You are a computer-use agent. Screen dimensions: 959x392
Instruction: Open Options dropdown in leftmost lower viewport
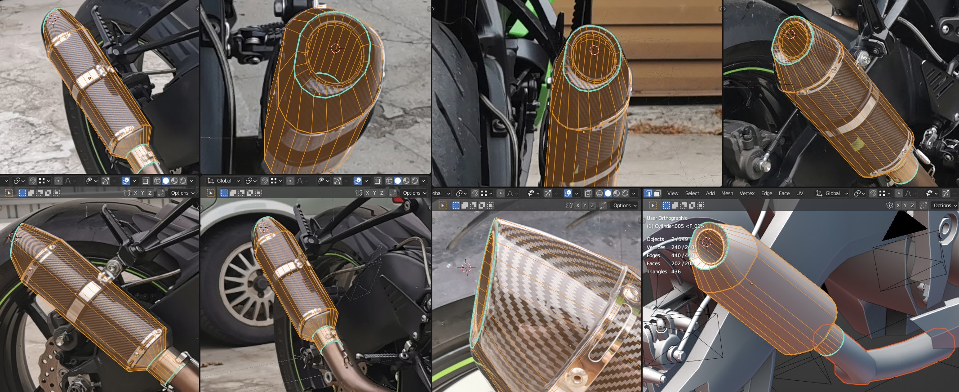point(182,193)
